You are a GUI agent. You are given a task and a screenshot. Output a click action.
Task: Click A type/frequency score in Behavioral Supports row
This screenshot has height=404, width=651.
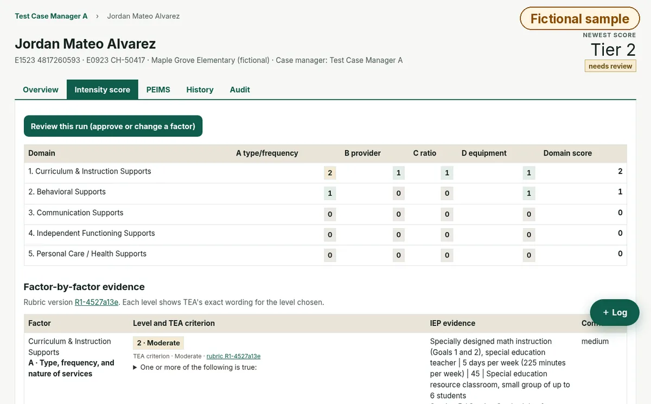click(330, 193)
